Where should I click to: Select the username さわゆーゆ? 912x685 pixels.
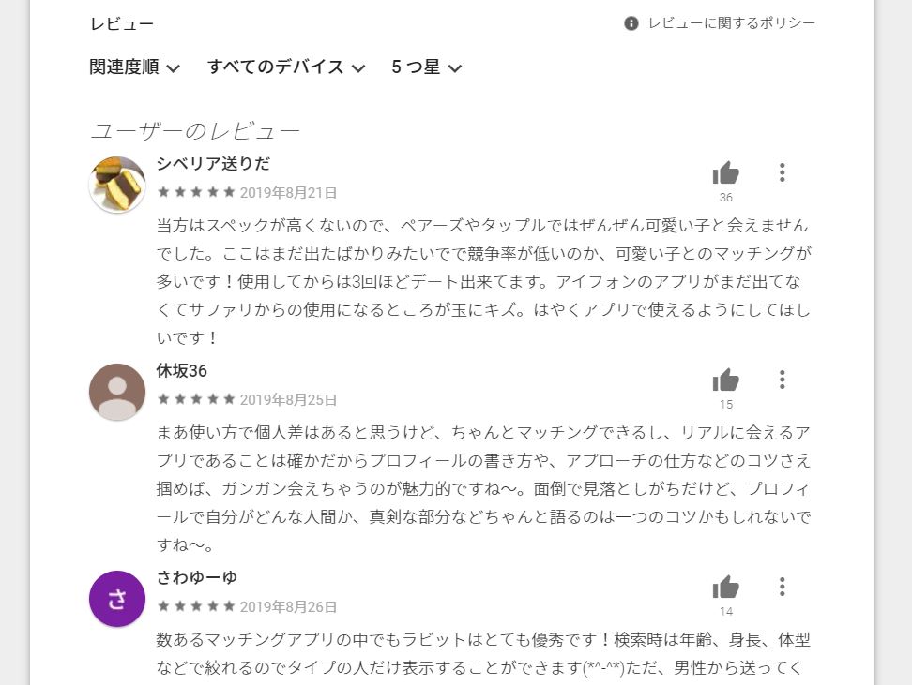pyautogui.click(x=197, y=577)
